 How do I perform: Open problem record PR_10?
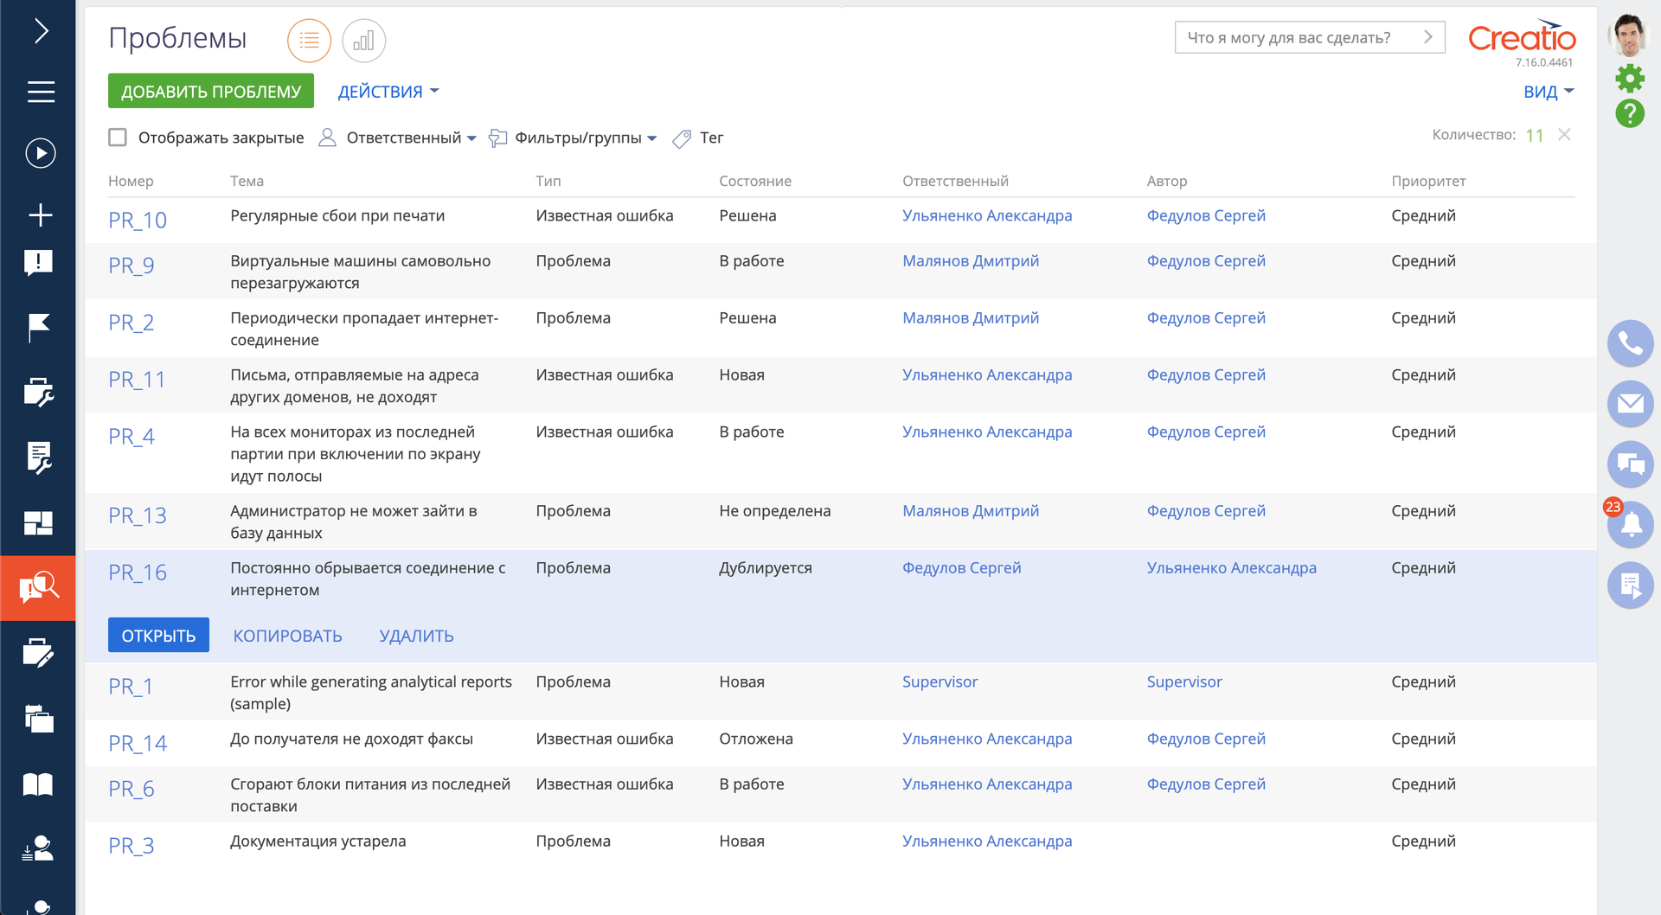click(138, 221)
